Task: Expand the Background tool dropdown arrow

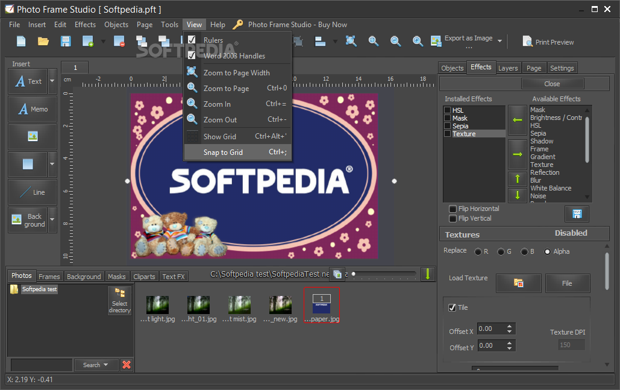Action: click(52, 220)
